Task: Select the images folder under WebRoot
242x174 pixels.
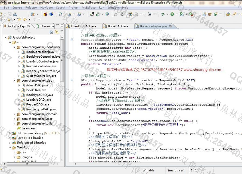Action: click(x=24, y=157)
